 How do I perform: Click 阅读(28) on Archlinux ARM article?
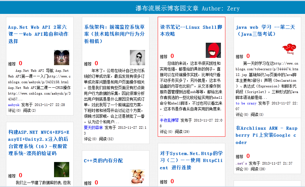tap(258, 169)
